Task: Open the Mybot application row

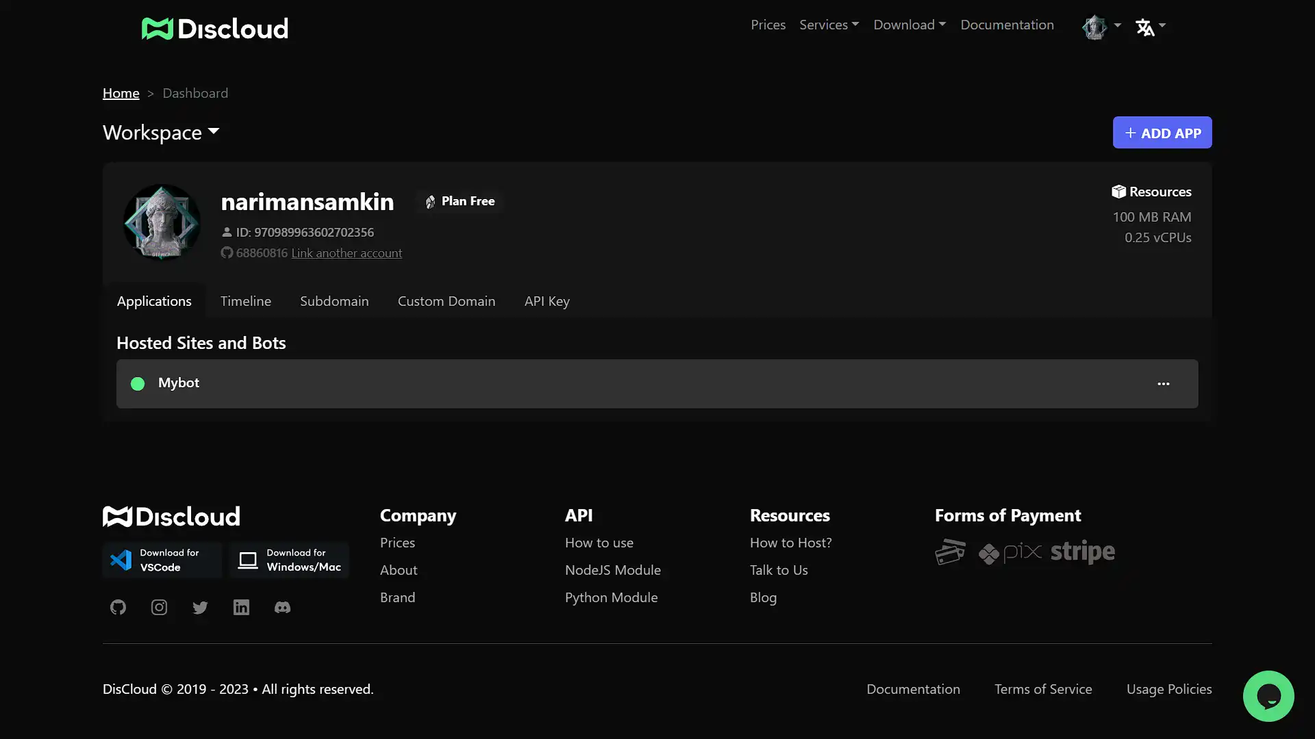Action: coord(657,384)
